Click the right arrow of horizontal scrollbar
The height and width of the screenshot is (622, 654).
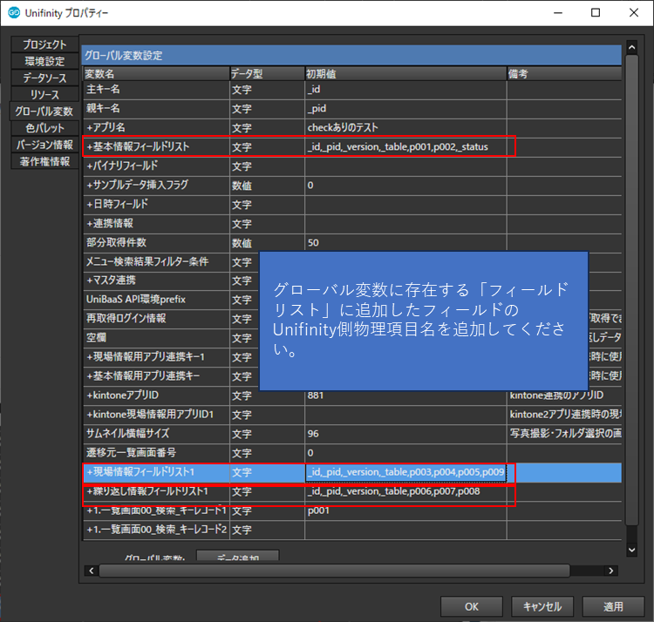coord(615,571)
